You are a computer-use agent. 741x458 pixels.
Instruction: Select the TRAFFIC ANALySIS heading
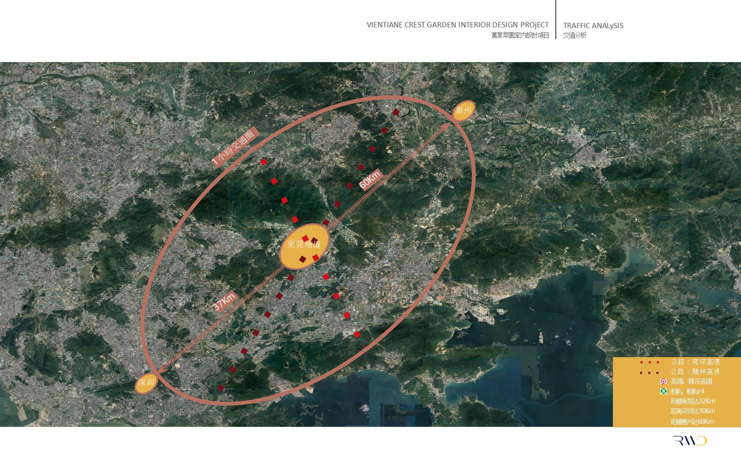point(593,26)
